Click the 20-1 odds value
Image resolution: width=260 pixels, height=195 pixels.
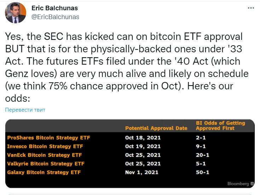202,155
